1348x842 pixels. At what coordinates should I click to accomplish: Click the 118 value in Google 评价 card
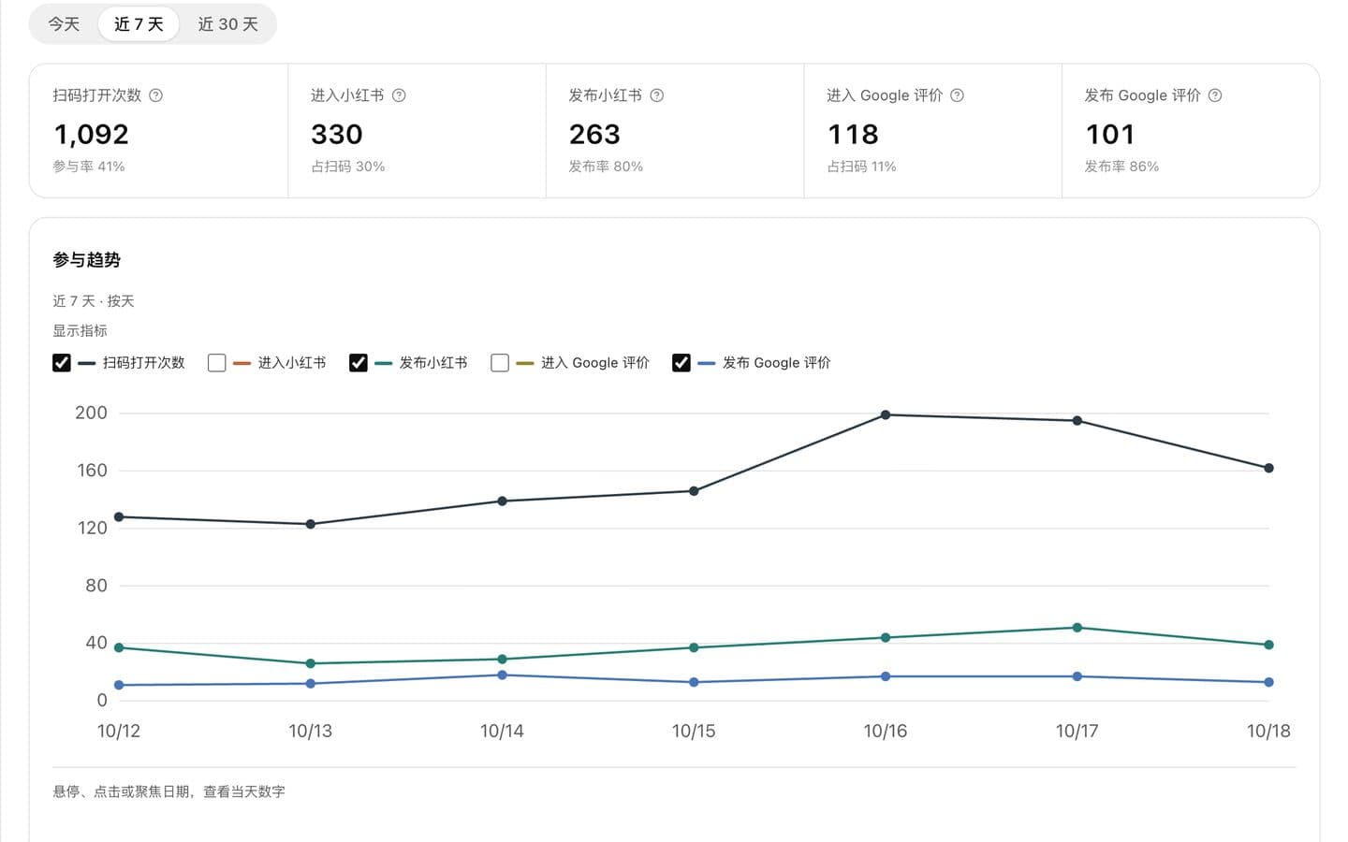coord(853,135)
